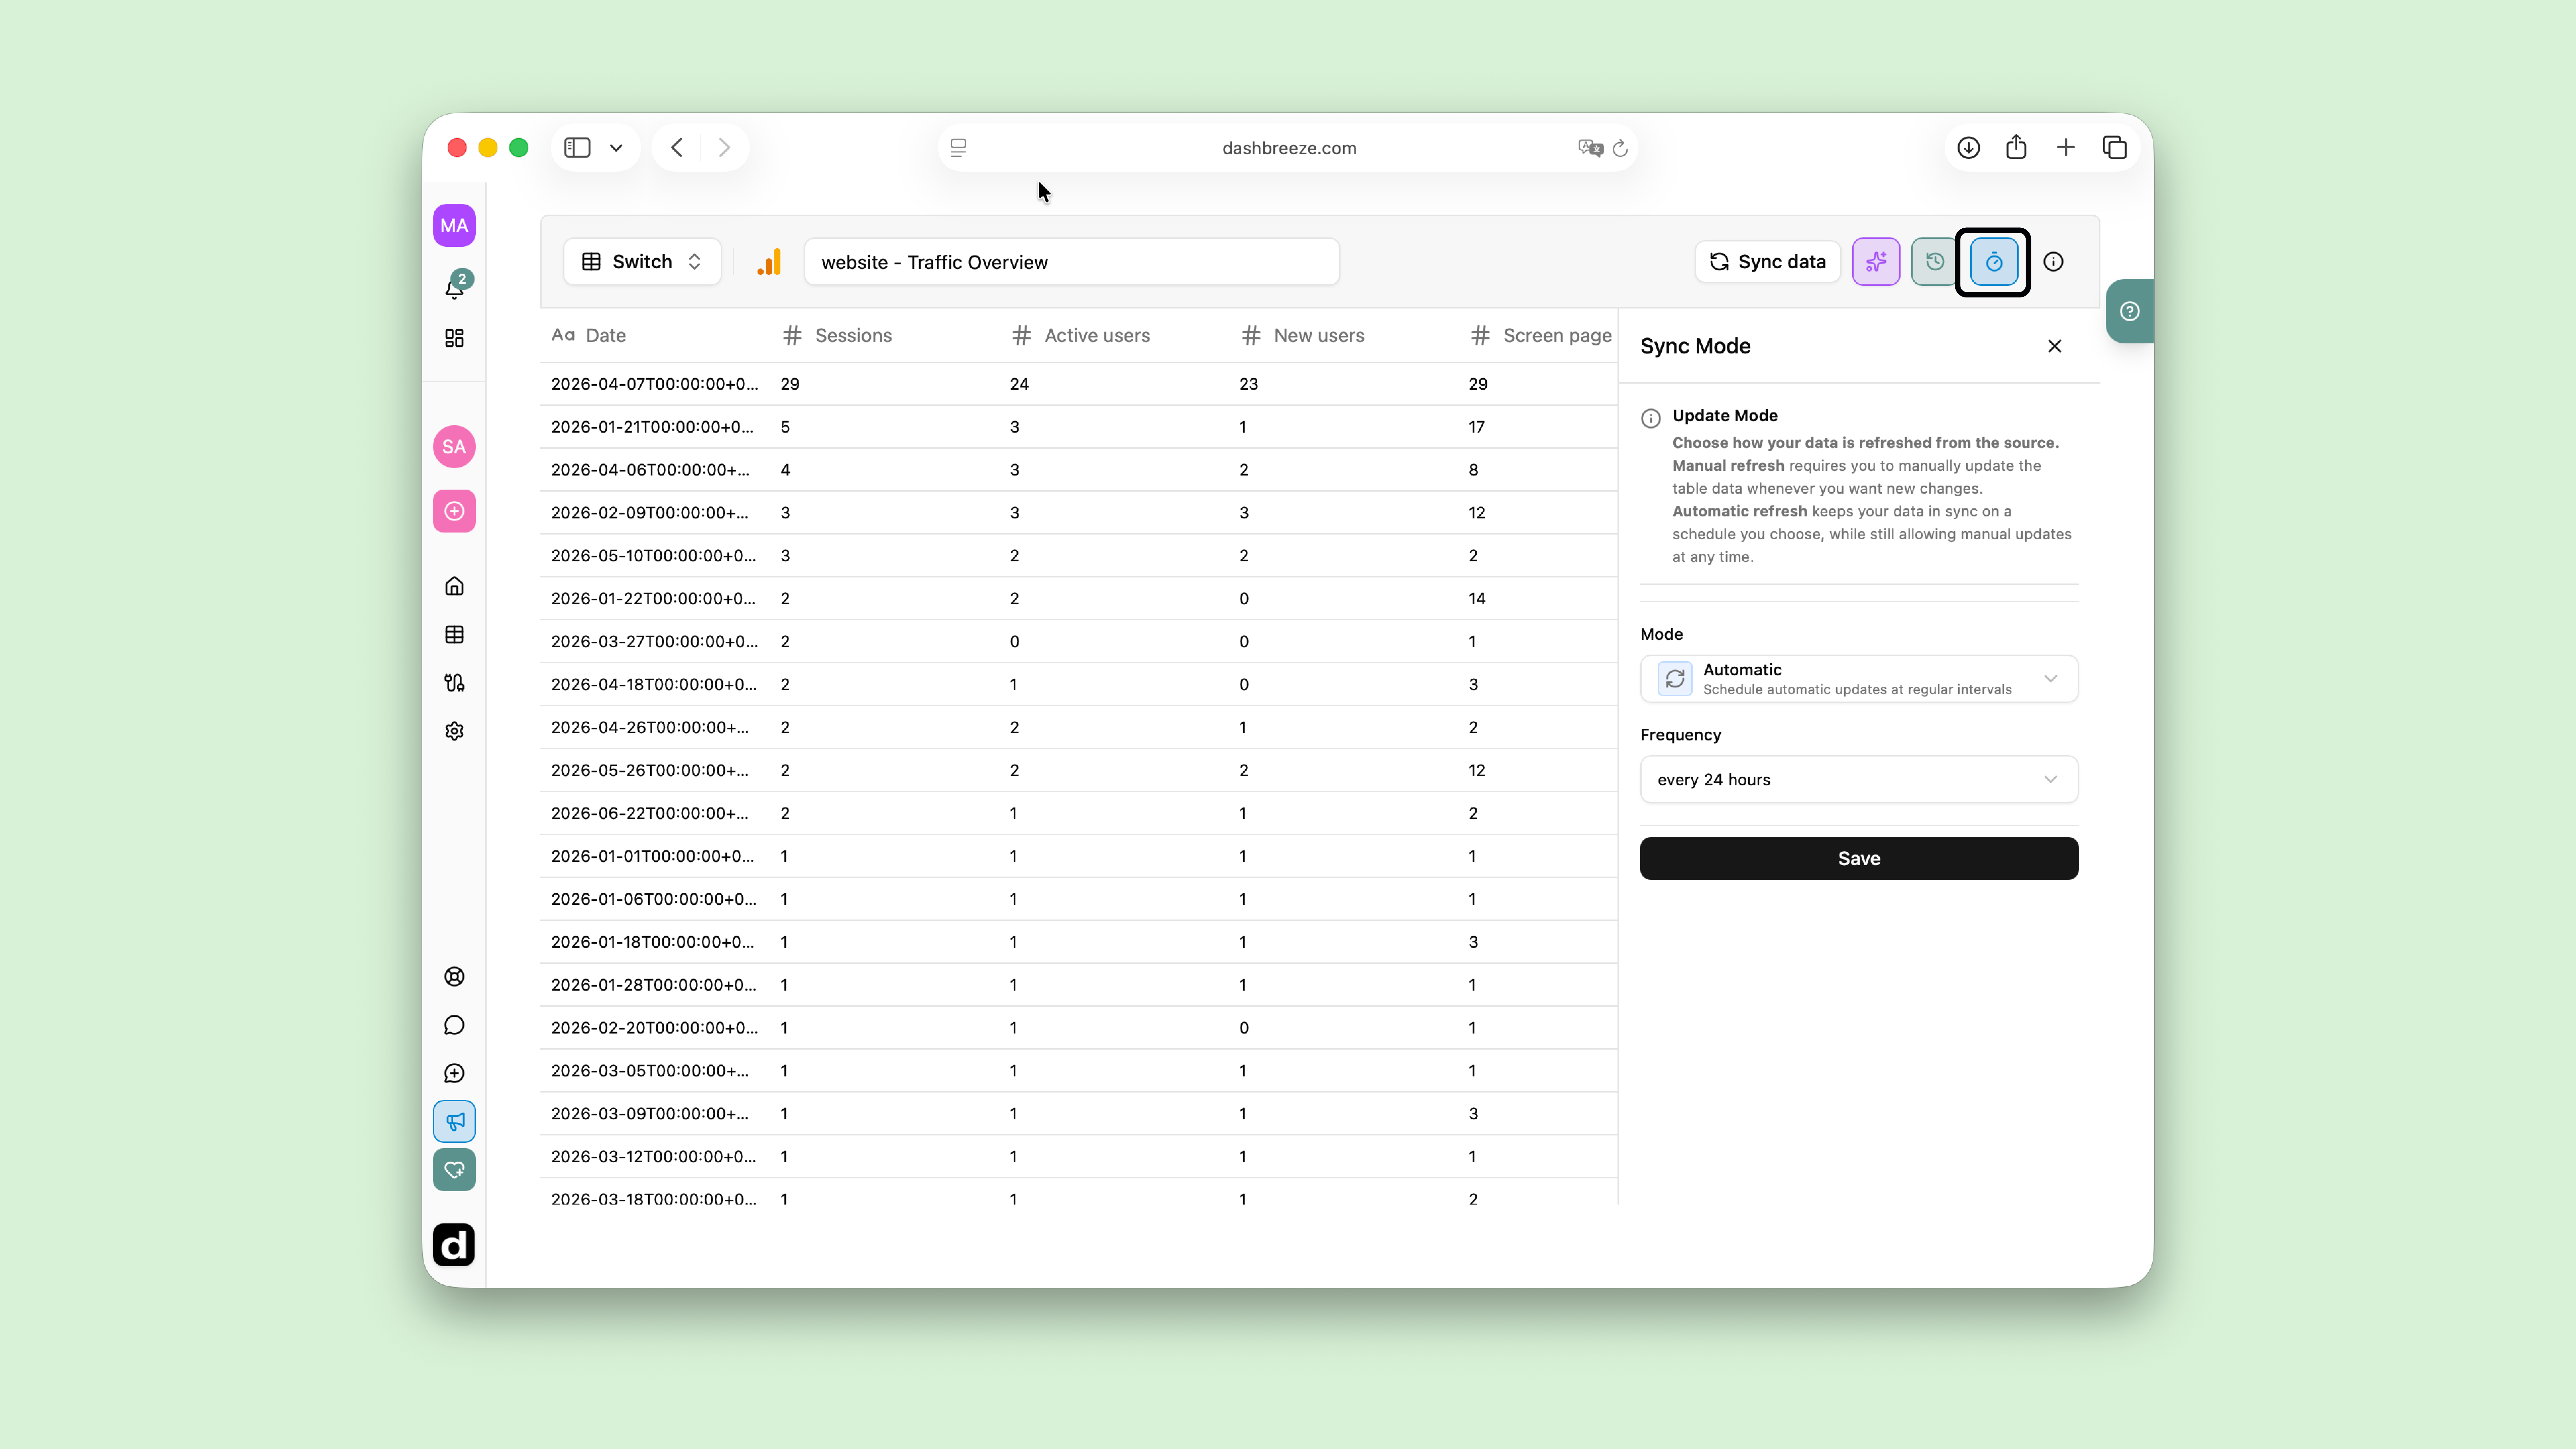Image resolution: width=2576 pixels, height=1449 pixels.
Task: Reload the dashbreeze.com page
Action: point(1620,148)
